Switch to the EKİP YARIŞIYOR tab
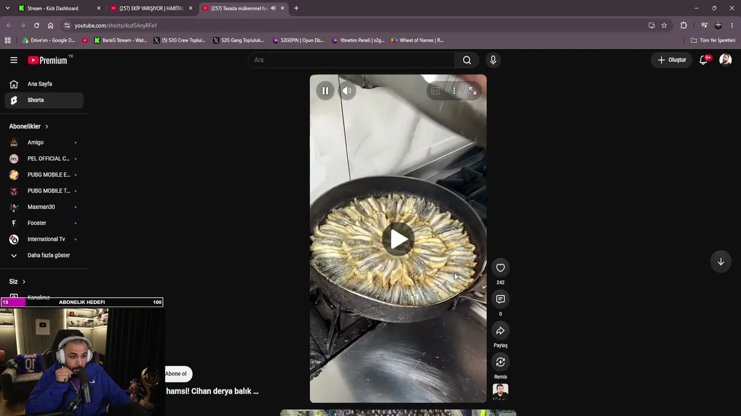 151,8
